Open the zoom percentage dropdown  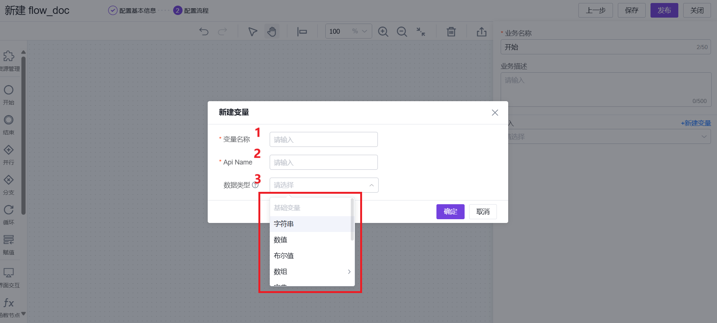point(364,31)
